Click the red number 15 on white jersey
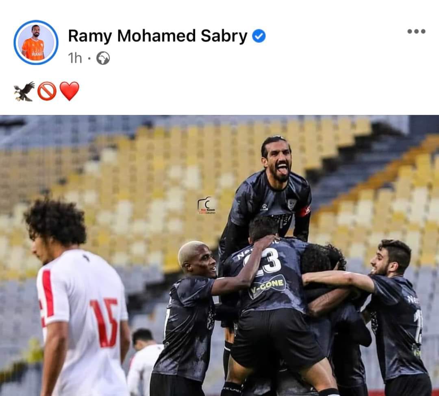The image size is (439, 396). [x=104, y=322]
